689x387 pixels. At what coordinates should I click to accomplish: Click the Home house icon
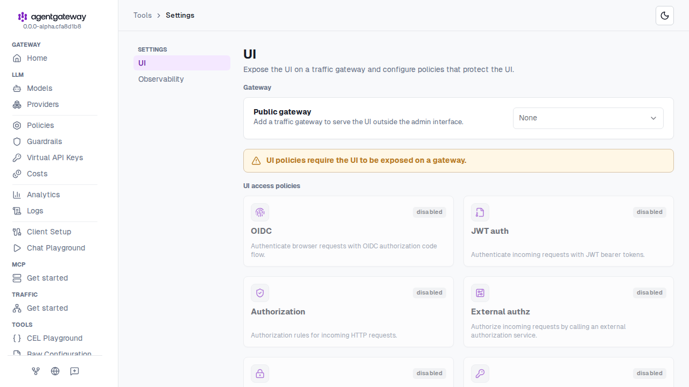pos(17,58)
